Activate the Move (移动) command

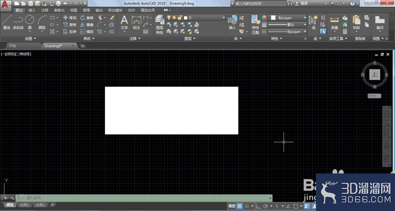[70, 18]
